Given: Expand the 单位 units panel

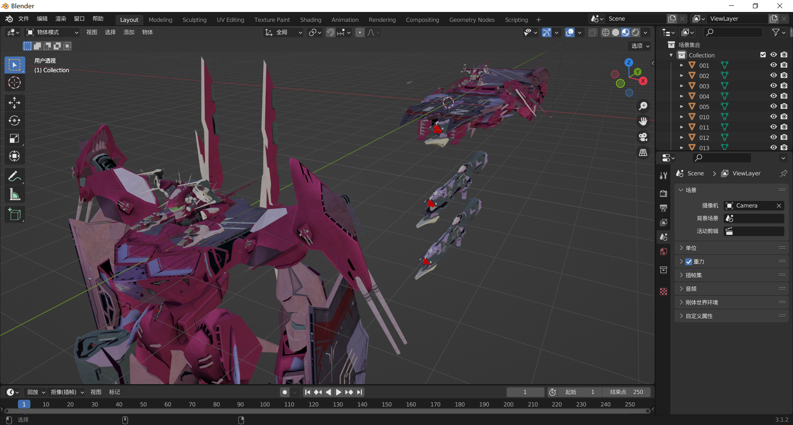Looking at the screenshot, I should pyautogui.click(x=731, y=248).
